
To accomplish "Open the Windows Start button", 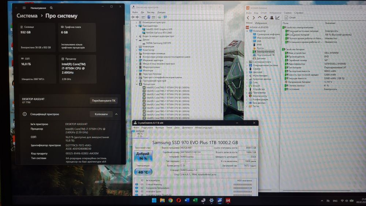I will coord(154,200).
